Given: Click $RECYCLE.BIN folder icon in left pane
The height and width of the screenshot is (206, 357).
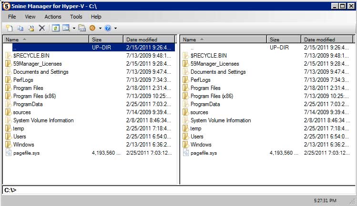Looking at the screenshot, I should coord(8,56).
